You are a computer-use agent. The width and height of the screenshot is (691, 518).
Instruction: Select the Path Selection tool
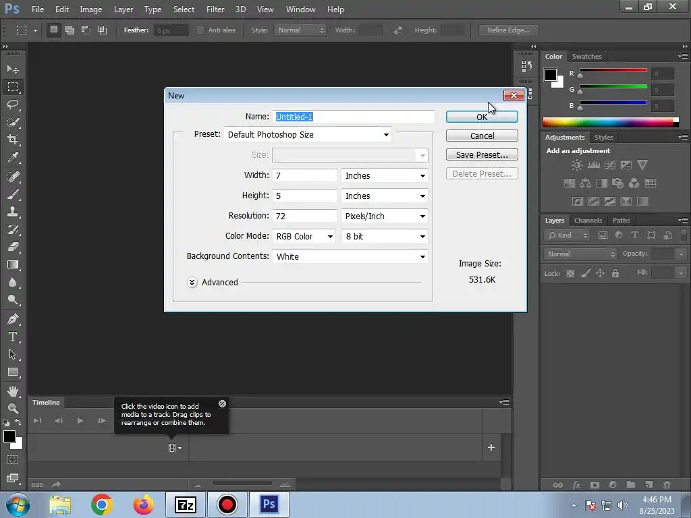13,354
